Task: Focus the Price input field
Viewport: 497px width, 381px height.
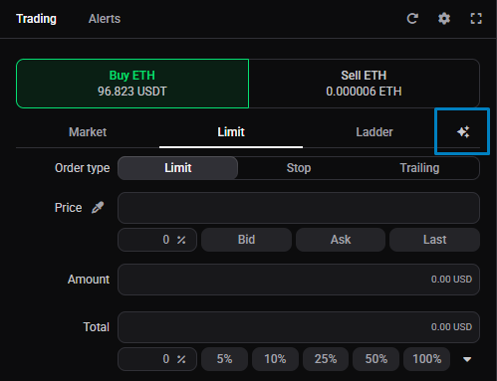Action: pyautogui.click(x=299, y=208)
